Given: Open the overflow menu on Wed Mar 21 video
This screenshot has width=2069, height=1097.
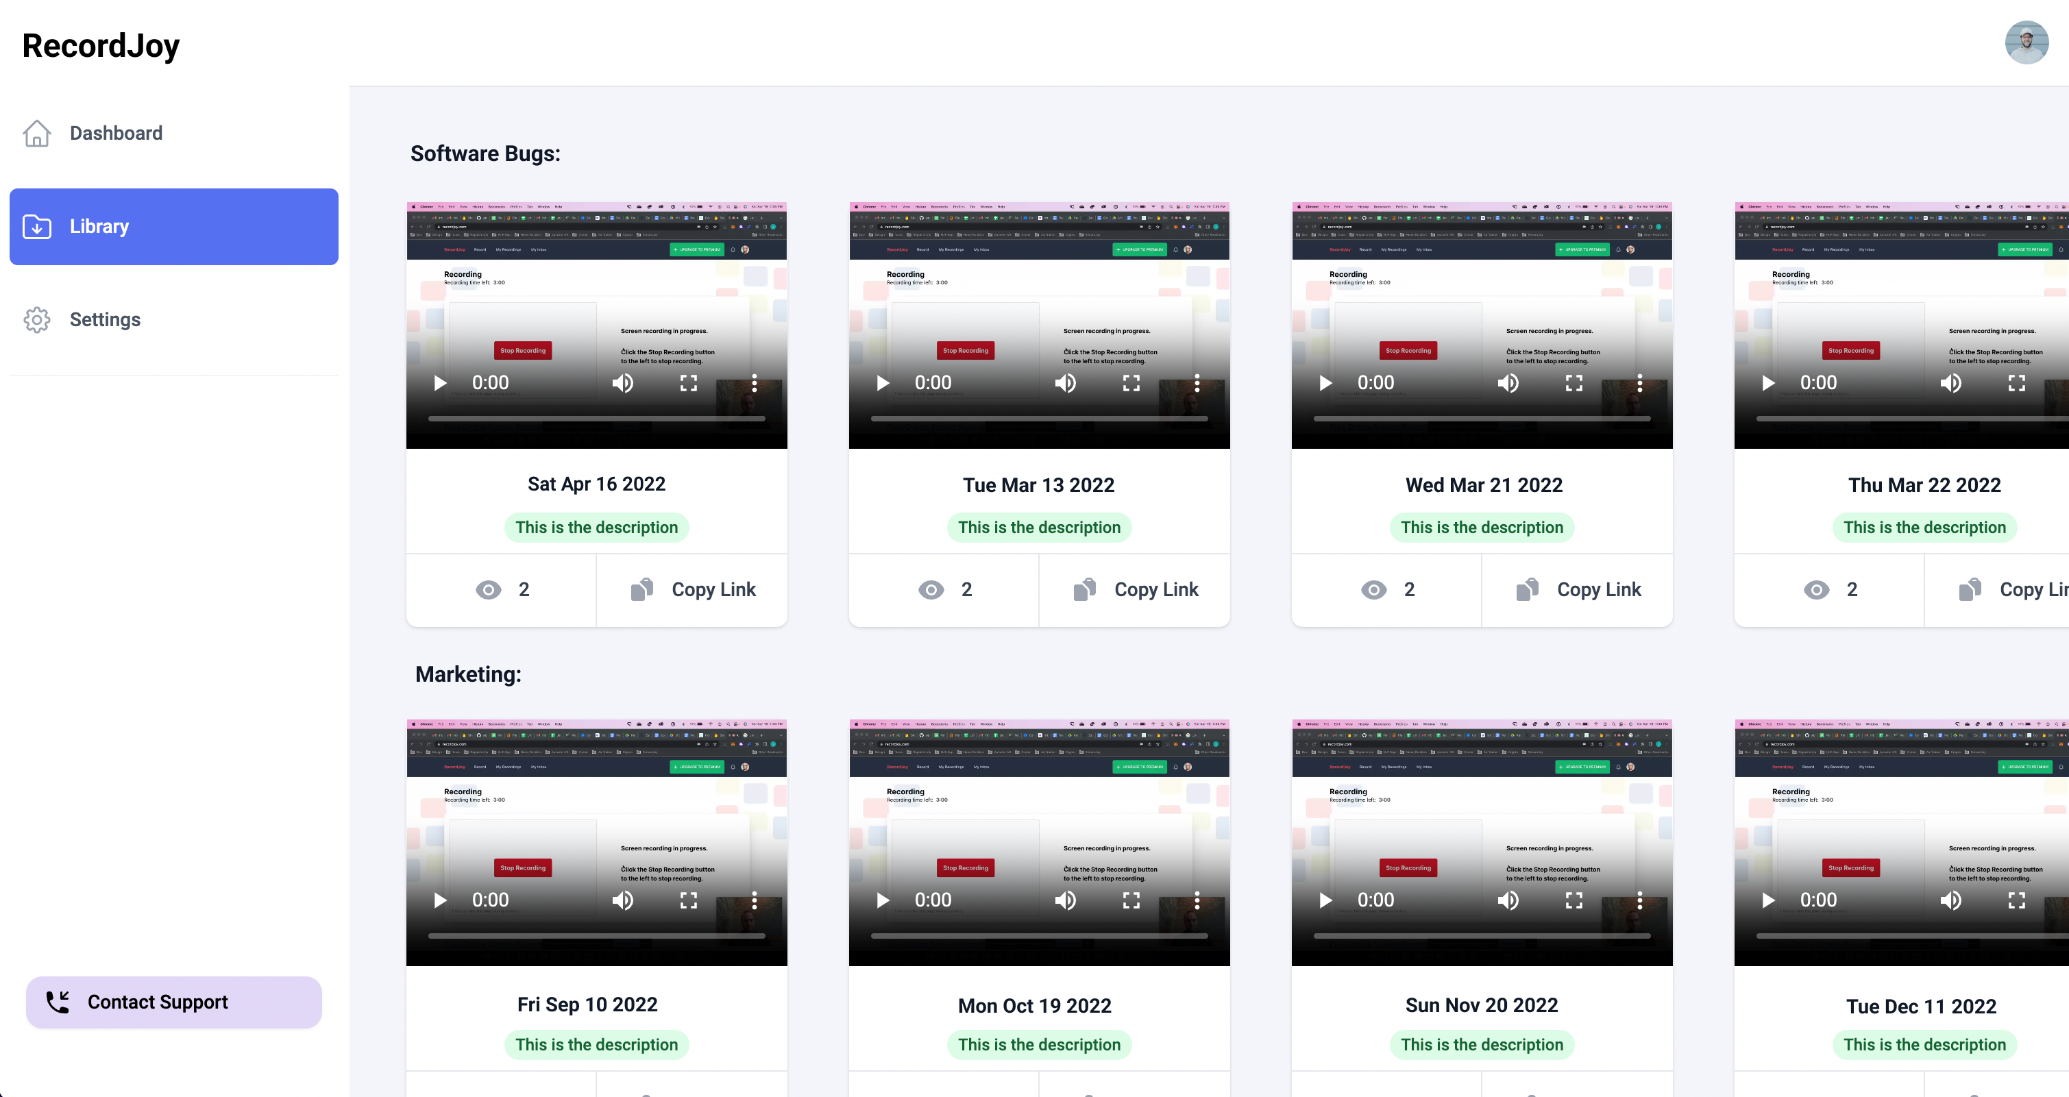Looking at the screenshot, I should (x=1639, y=383).
